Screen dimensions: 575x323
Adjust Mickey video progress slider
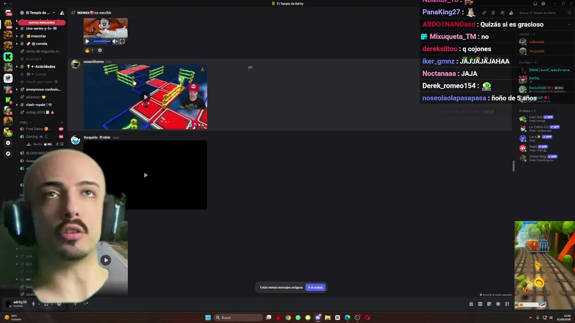[102, 41]
